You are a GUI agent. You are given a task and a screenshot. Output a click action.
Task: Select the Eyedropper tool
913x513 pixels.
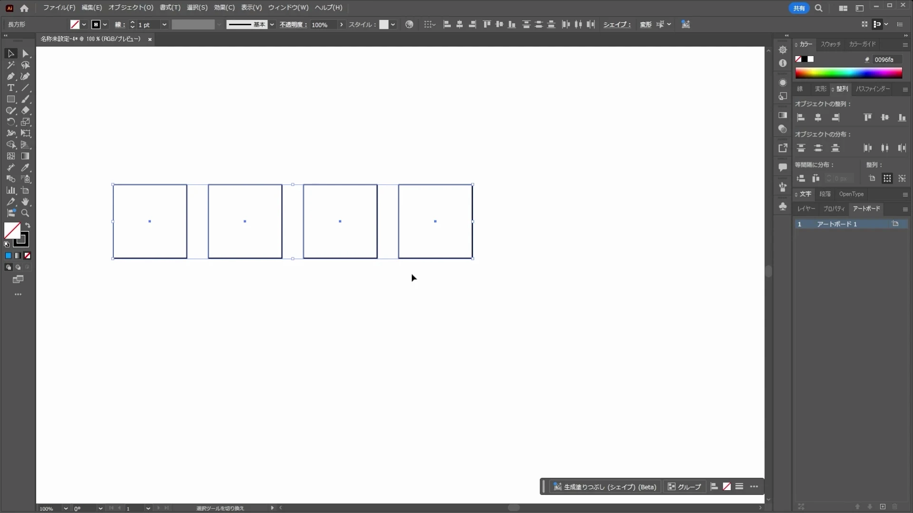coord(26,168)
